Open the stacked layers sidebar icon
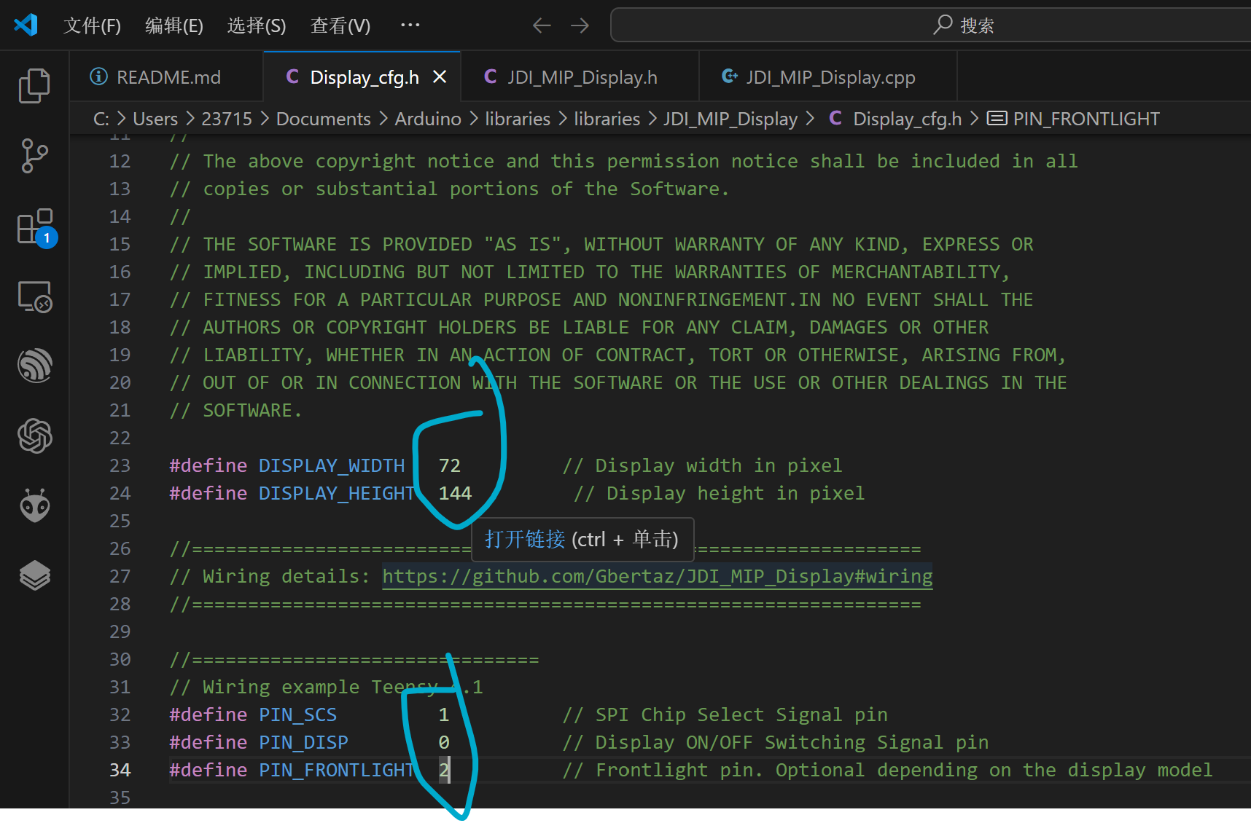The height and width of the screenshot is (823, 1251). click(34, 575)
